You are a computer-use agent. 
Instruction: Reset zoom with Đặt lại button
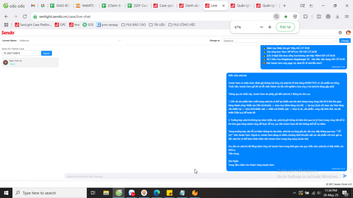[285, 27]
